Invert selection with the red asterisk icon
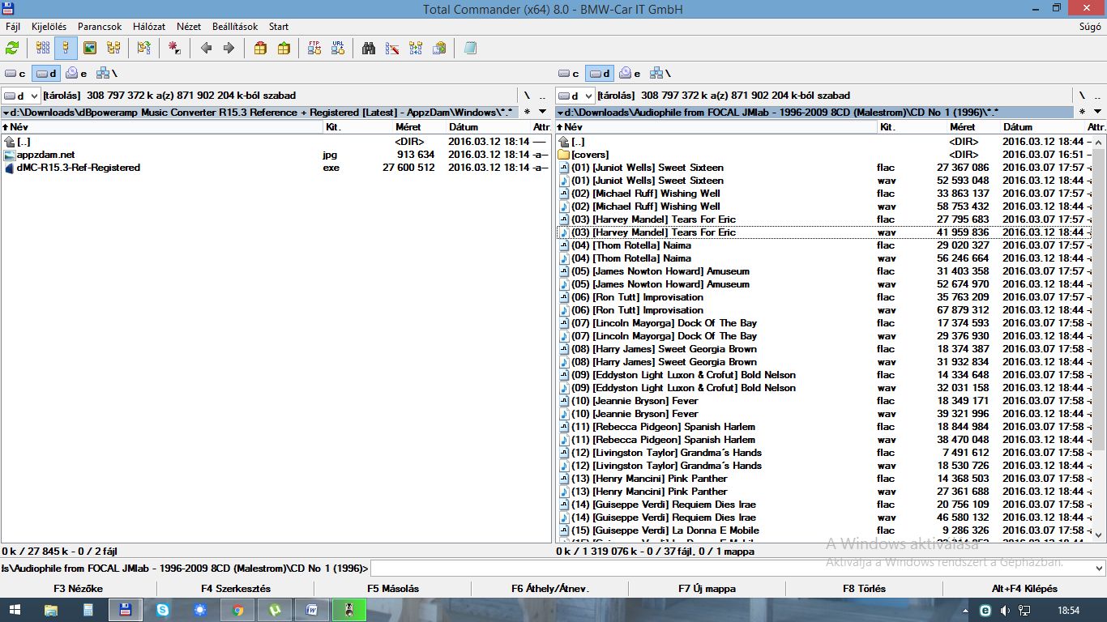Screen dimensions: 1107x622 [x=174, y=49]
